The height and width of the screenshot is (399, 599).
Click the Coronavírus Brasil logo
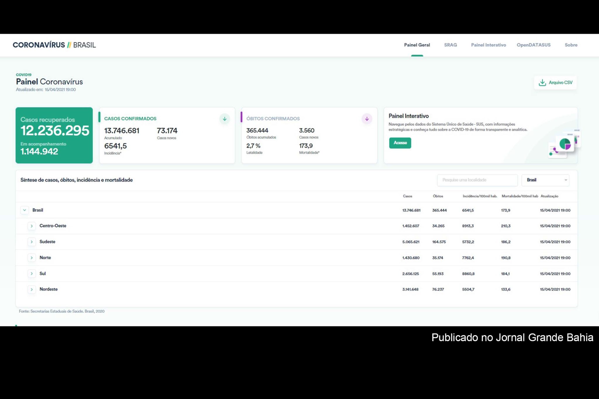pyautogui.click(x=54, y=45)
